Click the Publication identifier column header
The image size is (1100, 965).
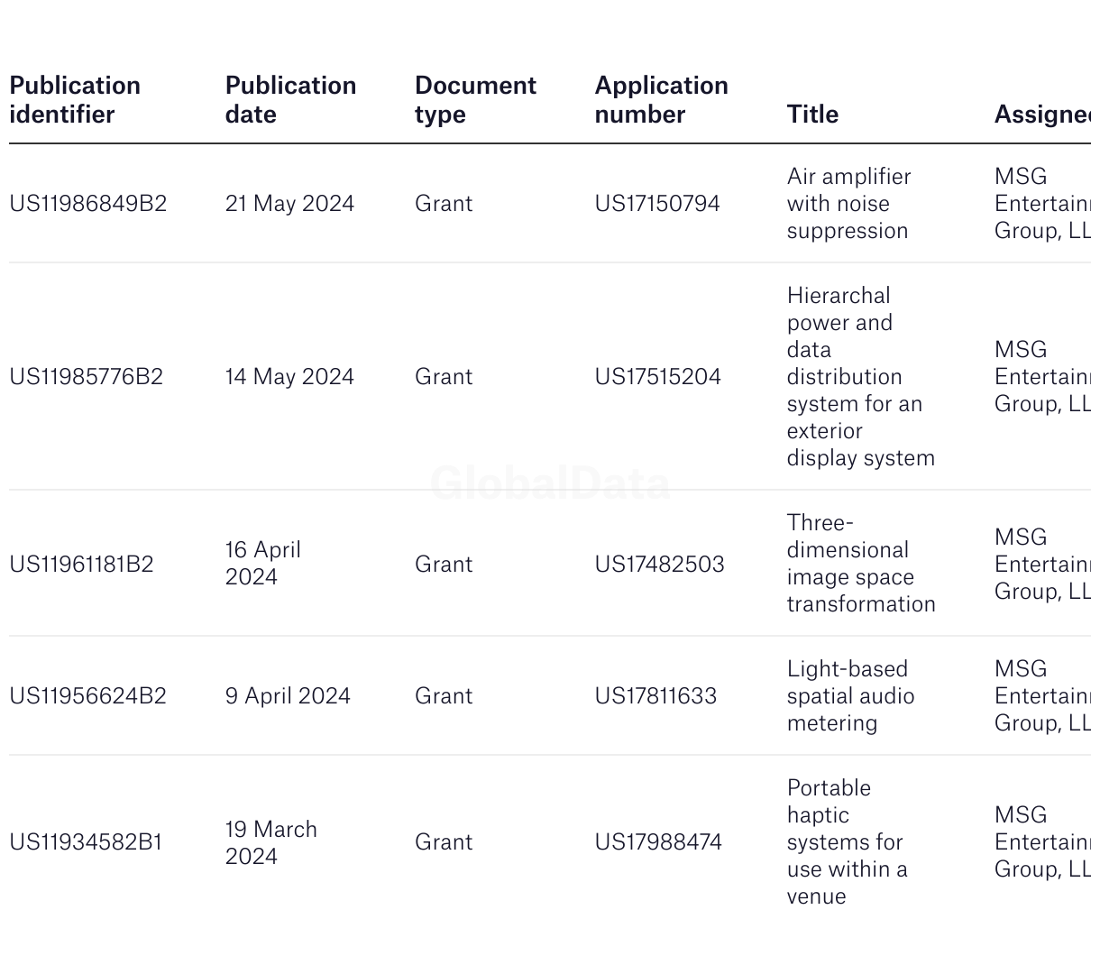(x=75, y=99)
